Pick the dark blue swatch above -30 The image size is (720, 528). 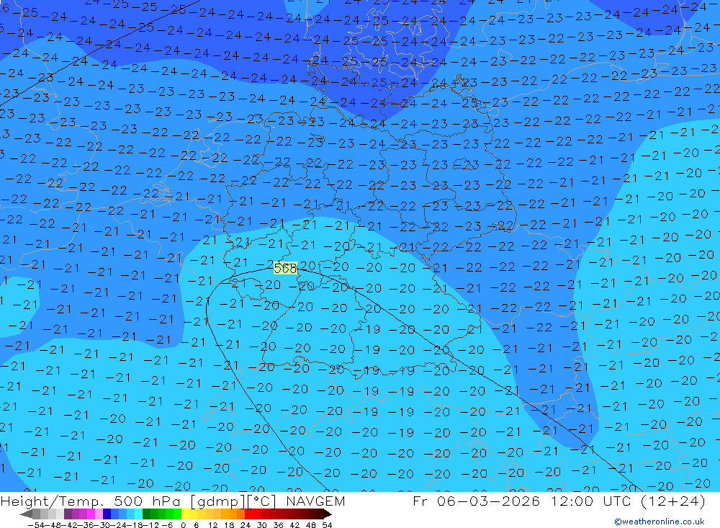pyautogui.click(x=107, y=514)
